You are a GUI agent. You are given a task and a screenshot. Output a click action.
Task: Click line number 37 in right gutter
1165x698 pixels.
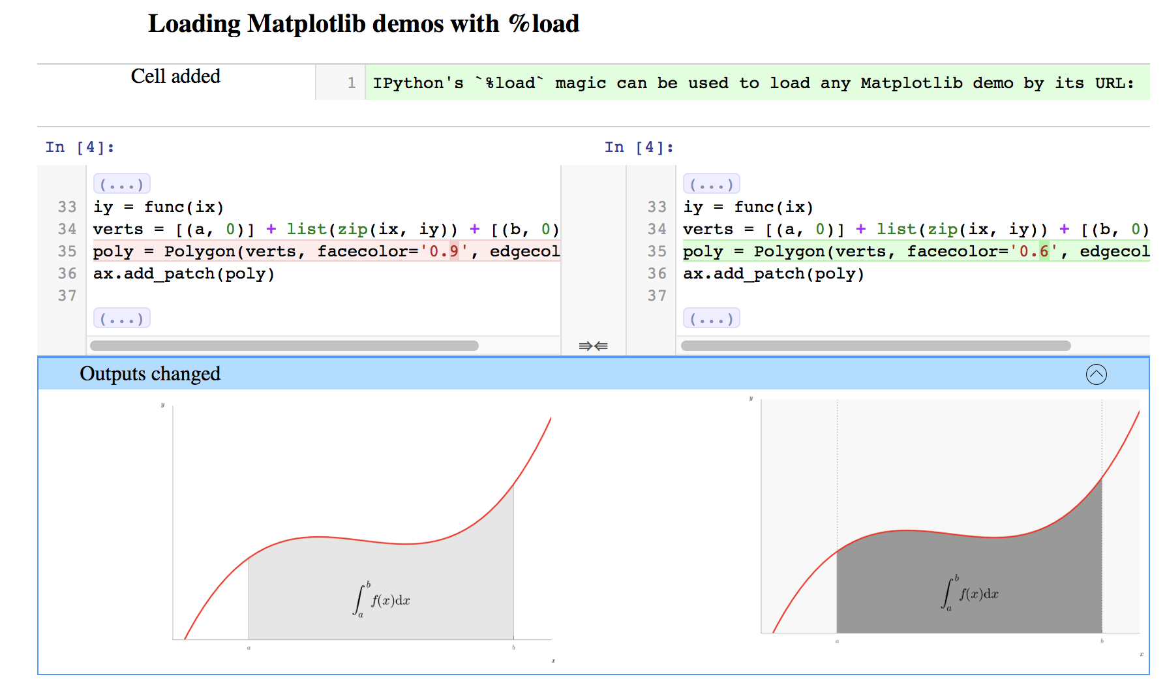[657, 296]
